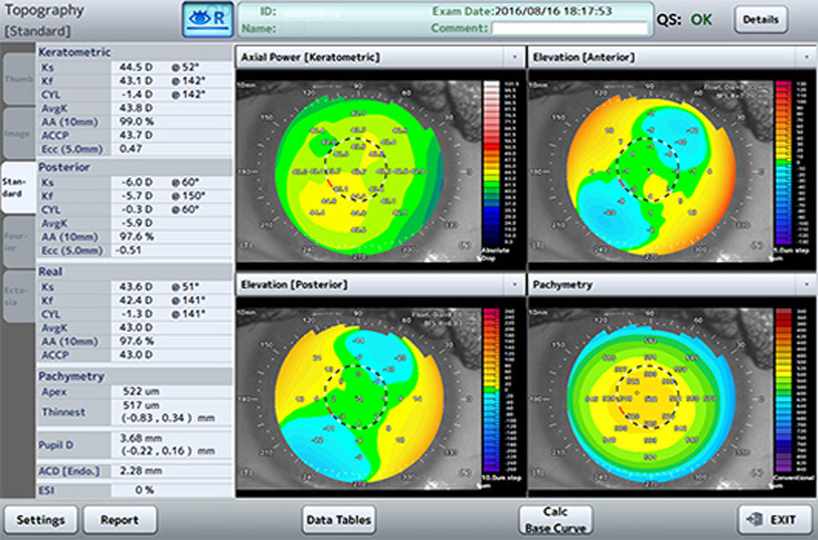Screen dimensions: 818x540
Task: Select Keratometric Ks value 44.5 D
Action: pyautogui.click(x=136, y=67)
